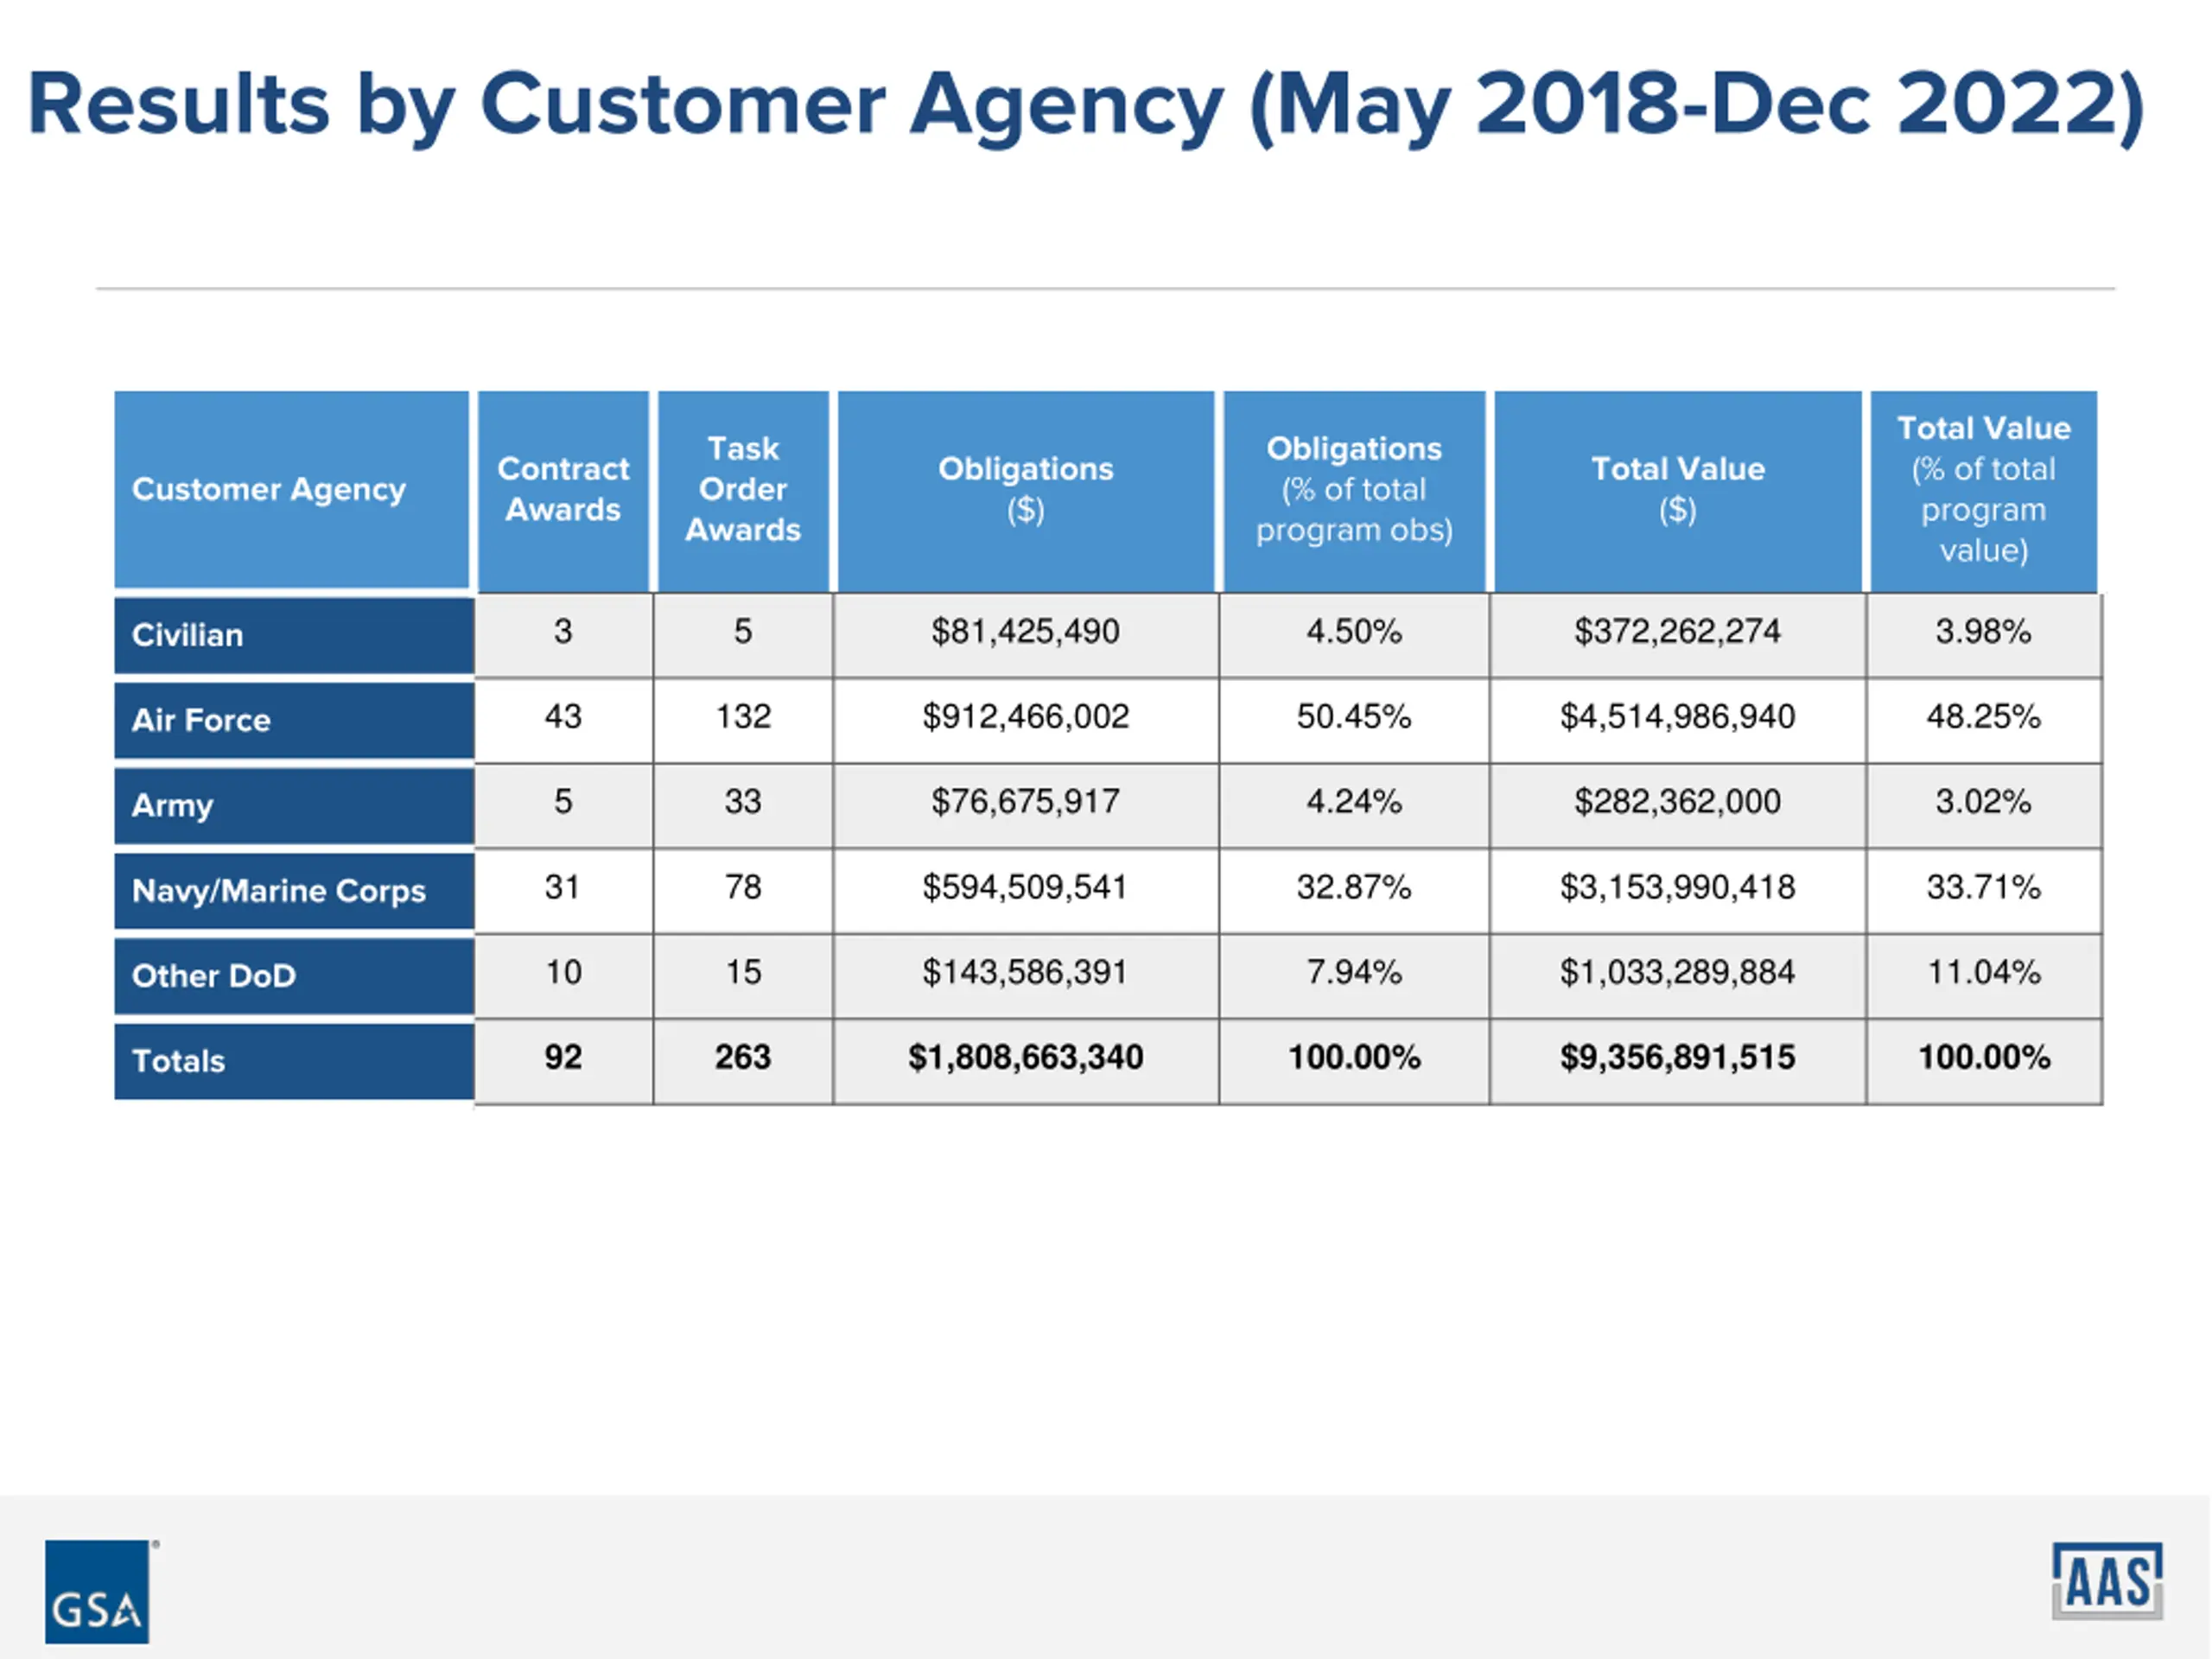
Task: Select Navy/Marine Corps contract awards '31'
Action: coord(564,890)
